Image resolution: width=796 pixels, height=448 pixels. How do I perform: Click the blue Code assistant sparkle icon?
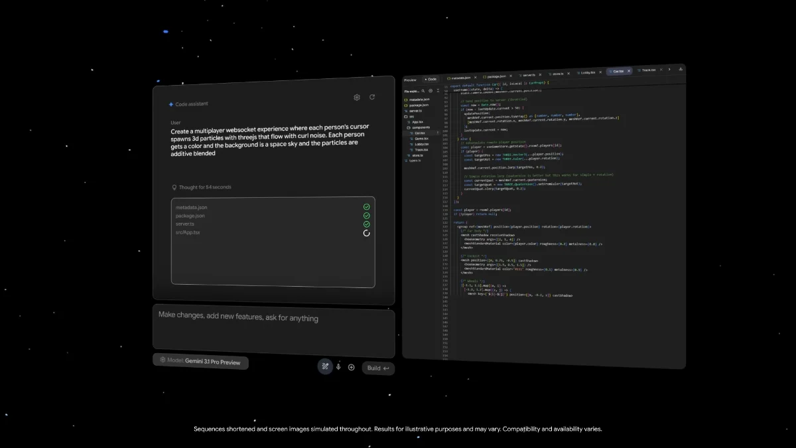tap(170, 104)
